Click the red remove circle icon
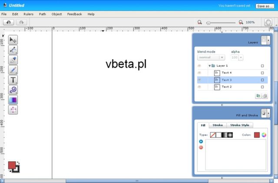The height and width of the screenshot is (183, 278). tap(201, 148)
